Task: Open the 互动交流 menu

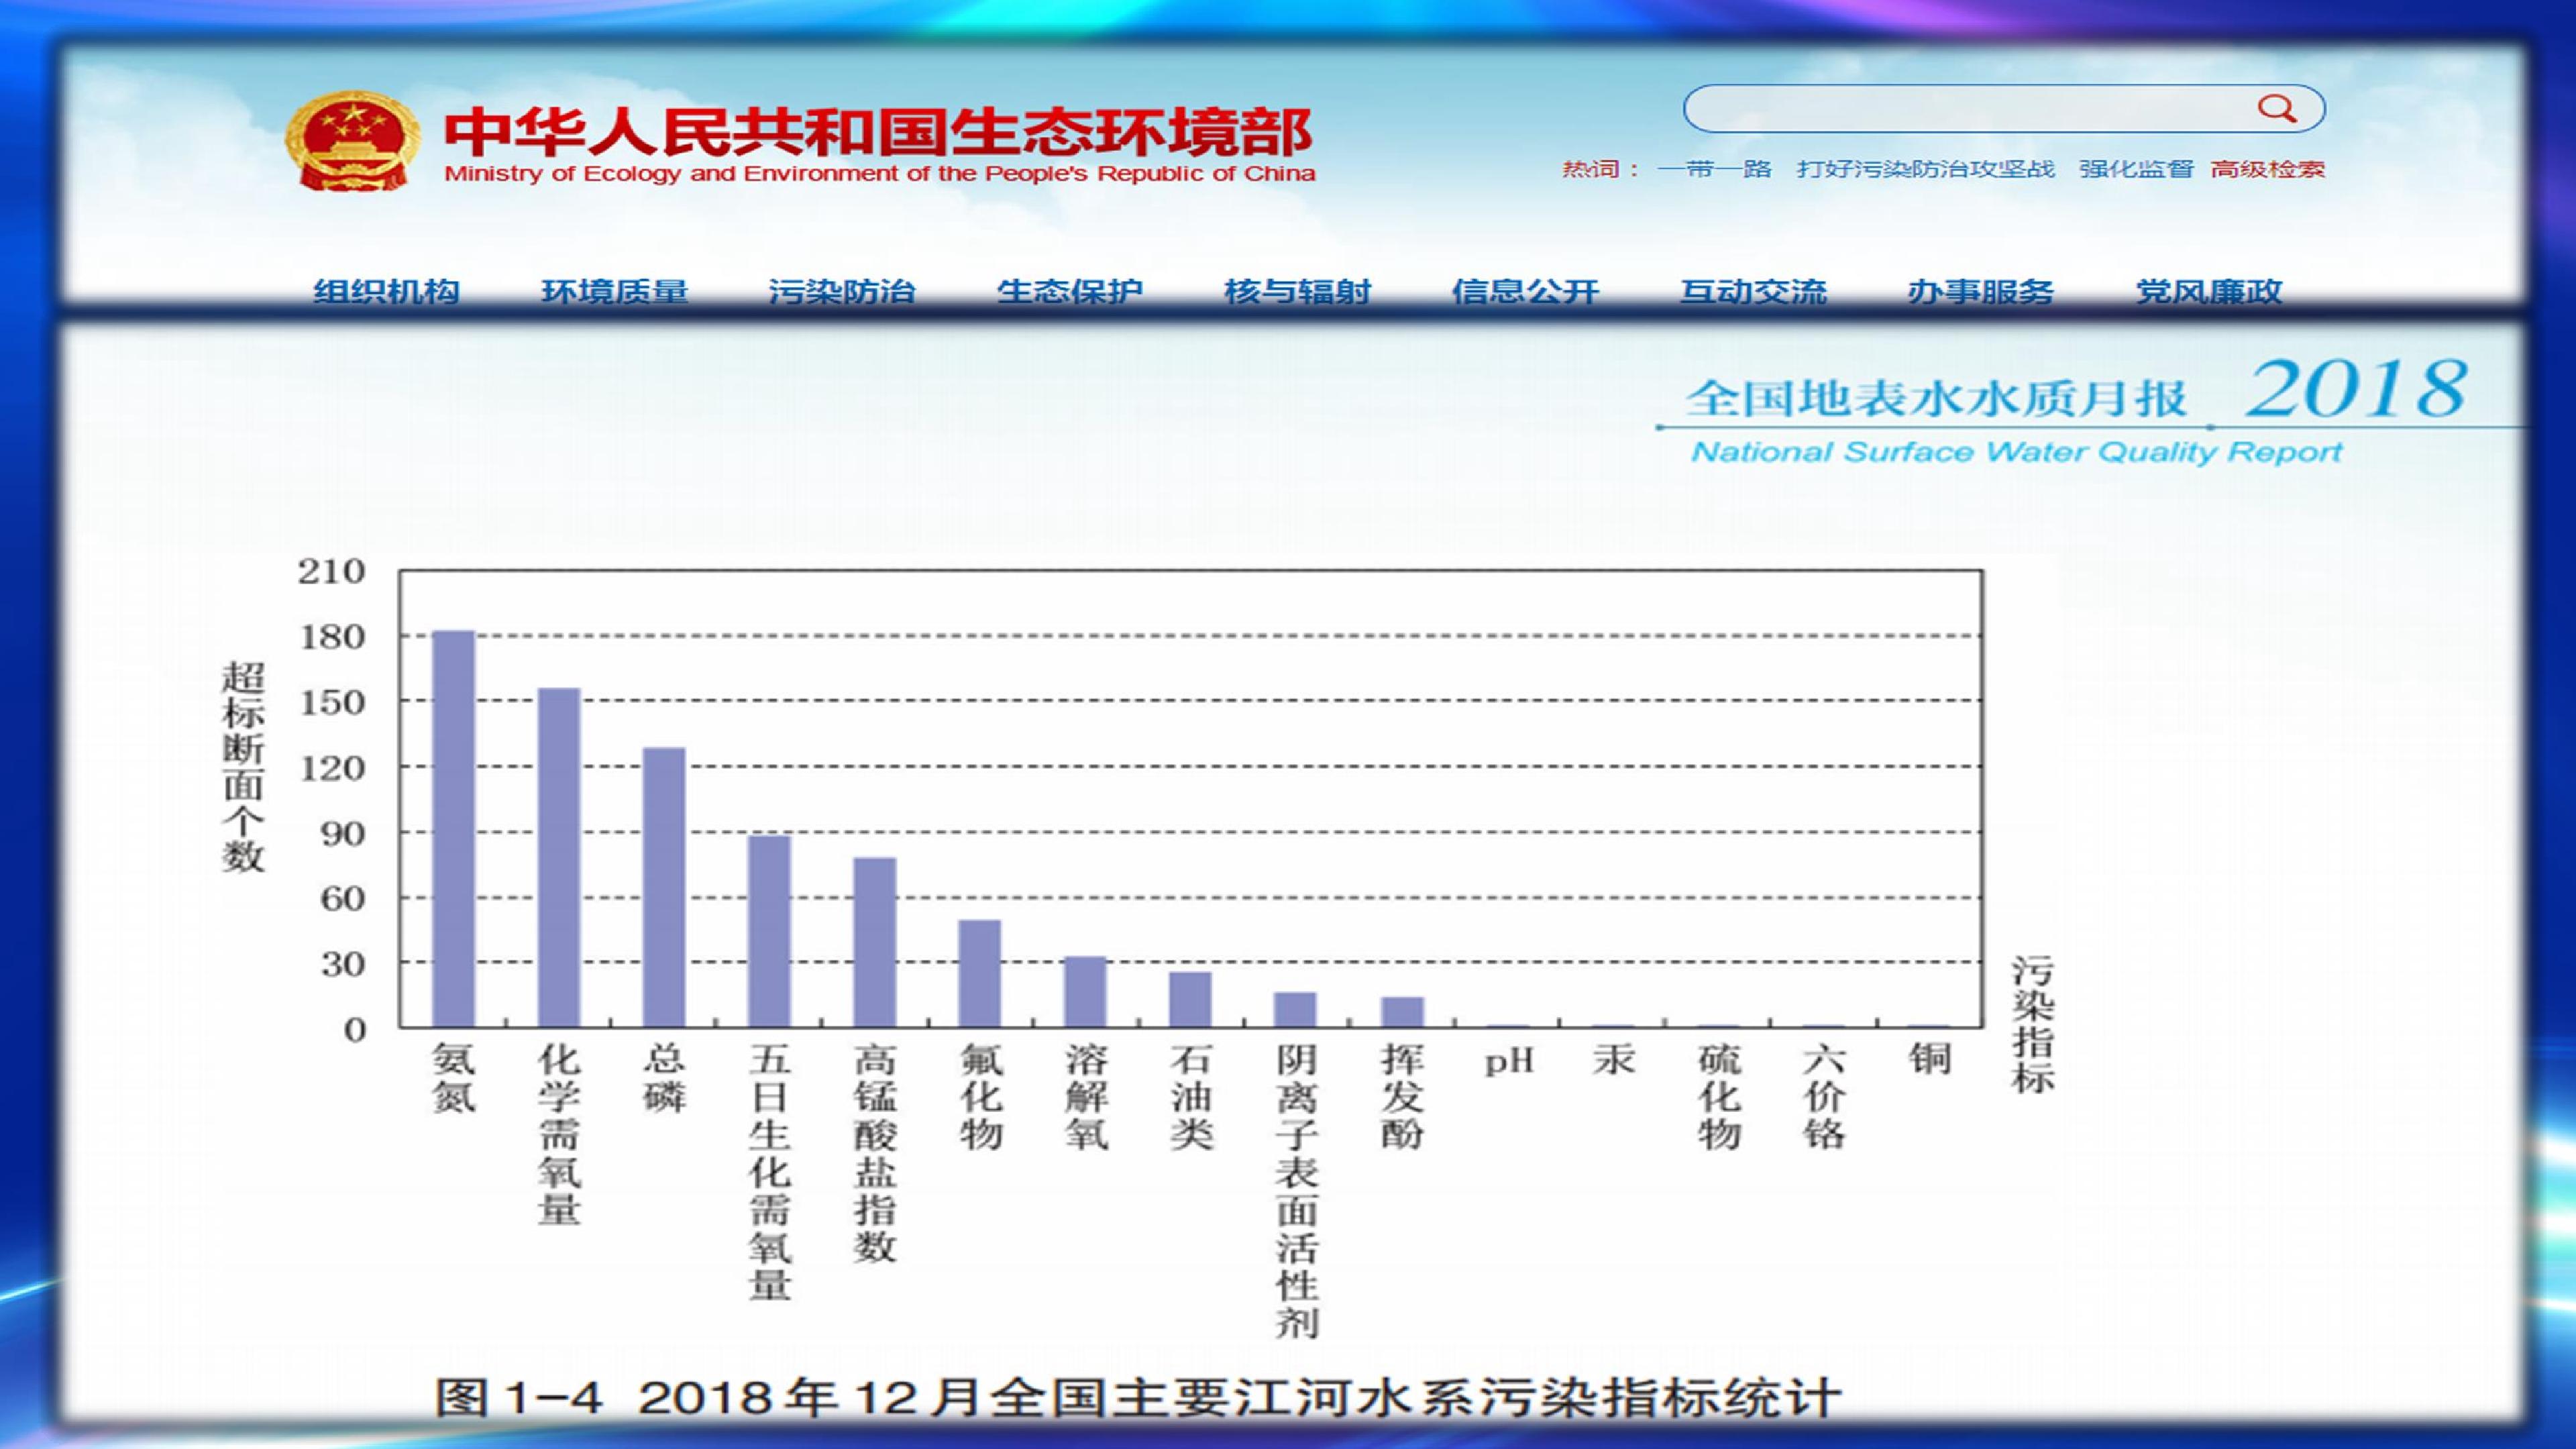Action: pyautogui.click(x=1753, y=291)
